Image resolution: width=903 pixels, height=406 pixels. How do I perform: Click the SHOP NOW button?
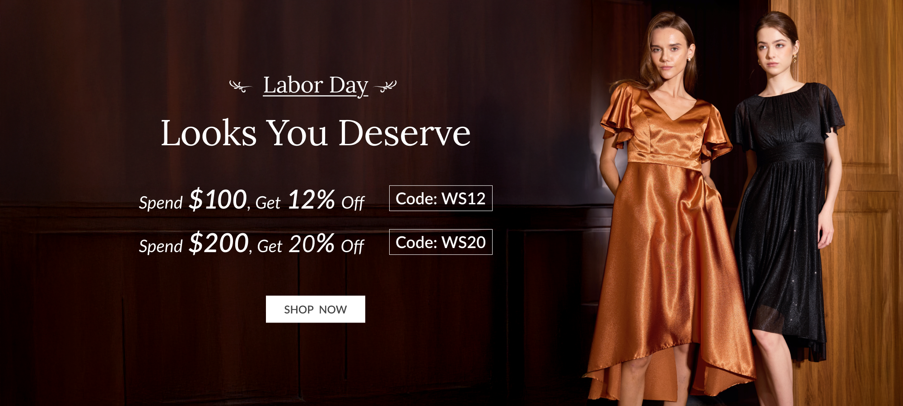tap(316, 309)
